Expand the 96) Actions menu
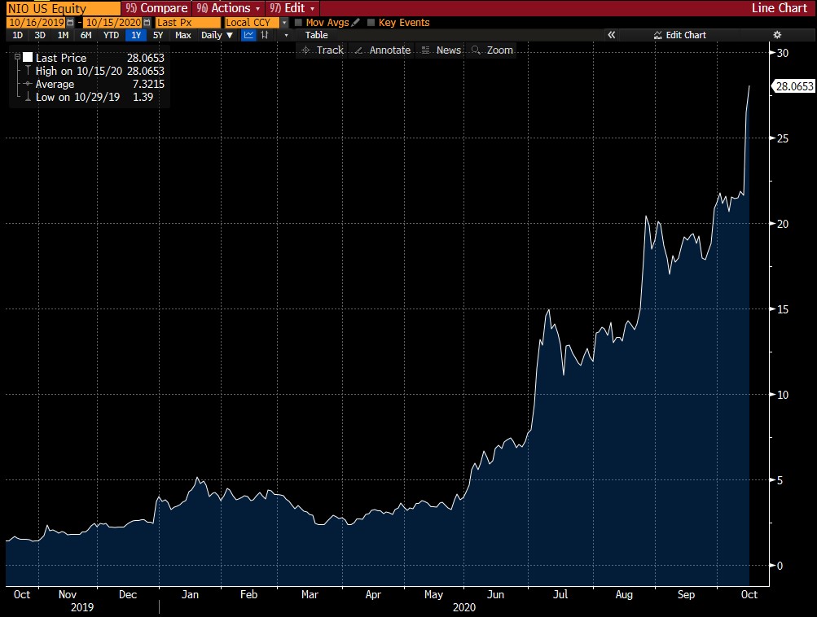 coord(228,8)
